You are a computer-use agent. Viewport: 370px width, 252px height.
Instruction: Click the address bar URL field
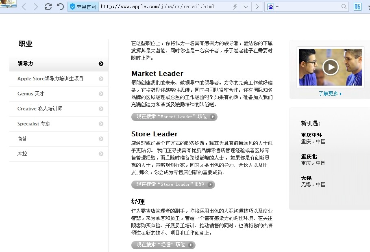point(165,6)
